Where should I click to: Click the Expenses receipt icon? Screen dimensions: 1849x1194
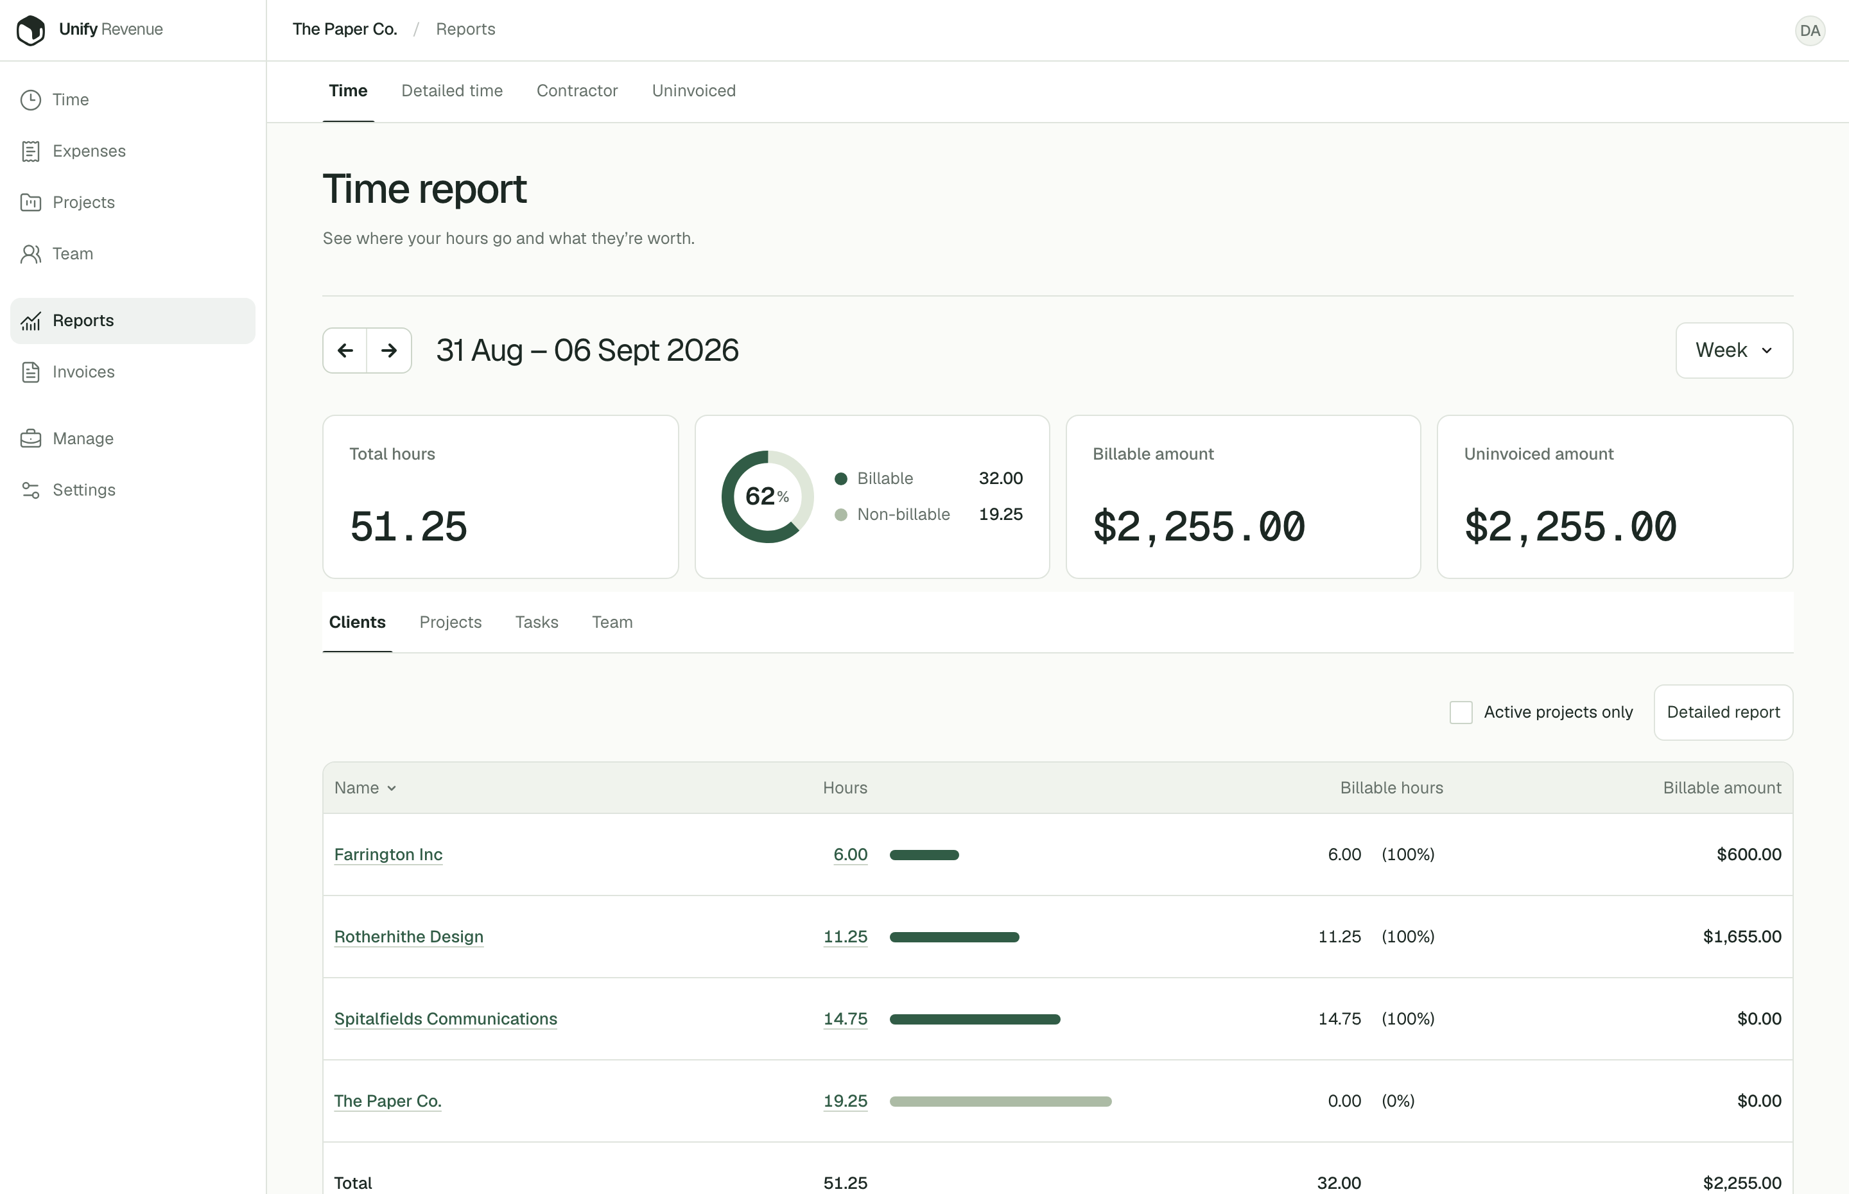pyautogui.click(x=31, y=151)
